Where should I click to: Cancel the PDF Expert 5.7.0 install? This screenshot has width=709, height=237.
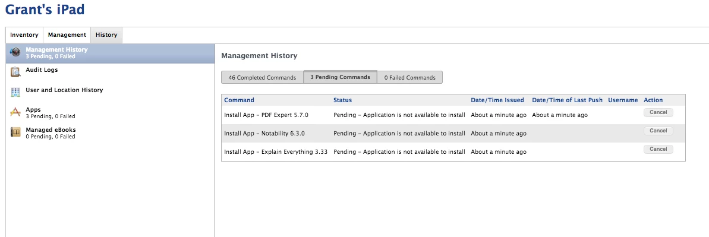658,113
